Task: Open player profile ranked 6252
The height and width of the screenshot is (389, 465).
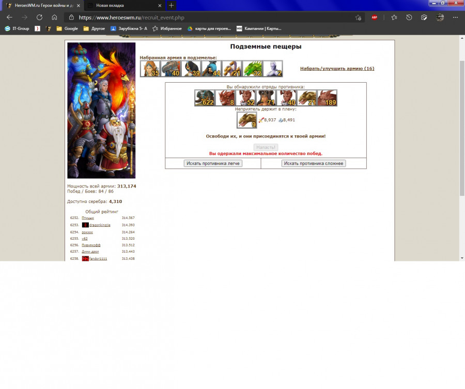Action: tap(88, 218)
